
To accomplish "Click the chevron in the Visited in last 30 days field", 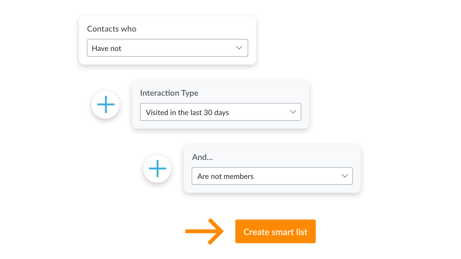I will (x=293, y=112).
